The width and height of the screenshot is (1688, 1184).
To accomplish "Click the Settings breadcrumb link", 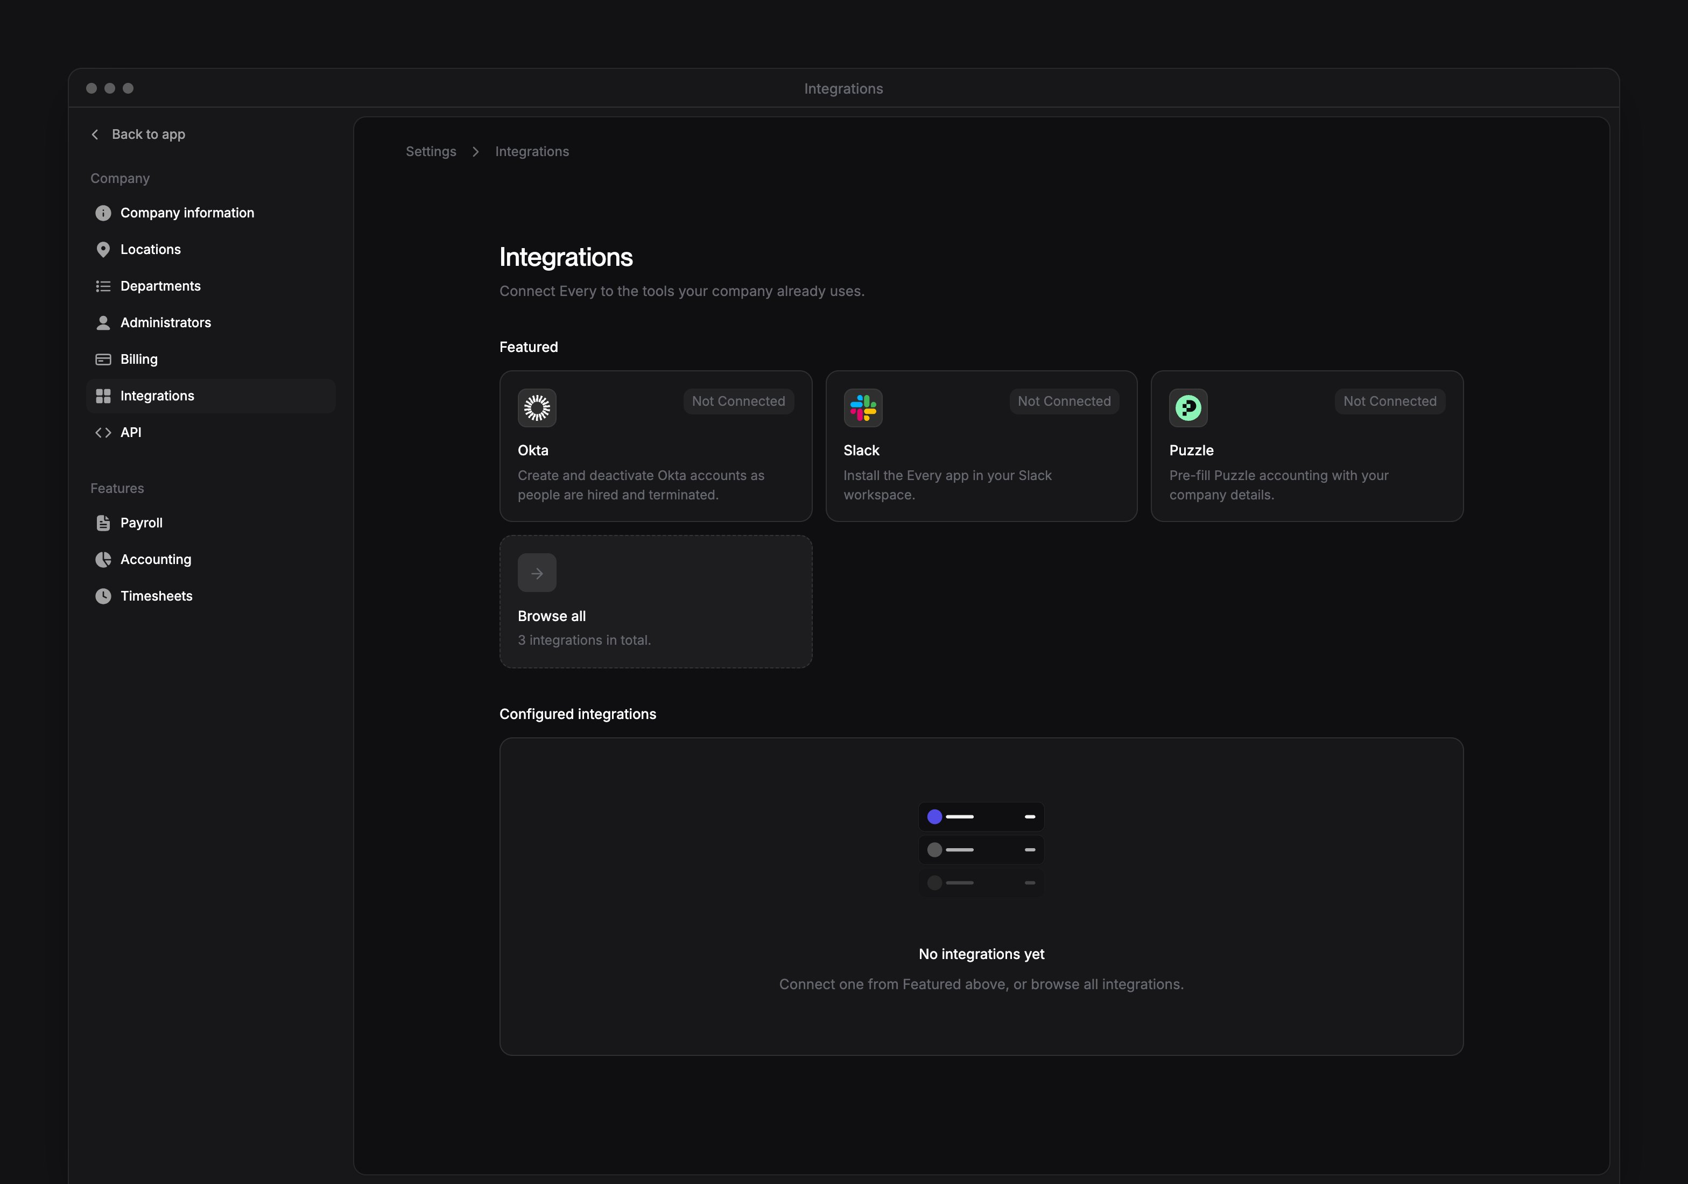I will 431,151.
